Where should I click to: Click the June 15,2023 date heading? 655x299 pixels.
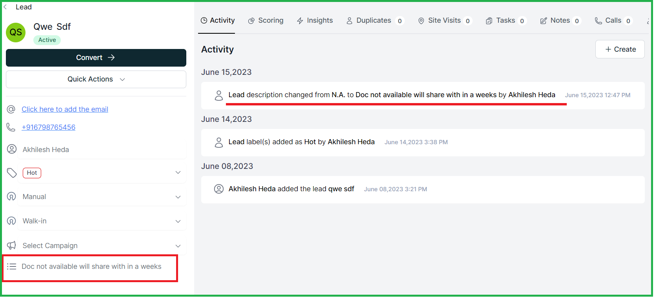(226, 72)
